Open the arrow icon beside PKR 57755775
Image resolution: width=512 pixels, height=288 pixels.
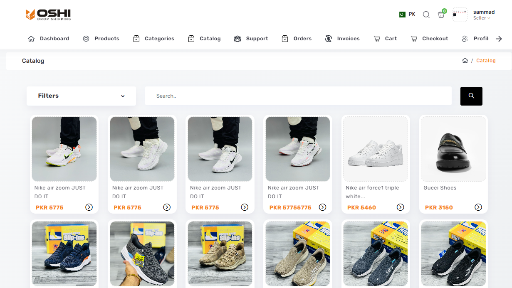pyautogui.click(x=322, y=207)
